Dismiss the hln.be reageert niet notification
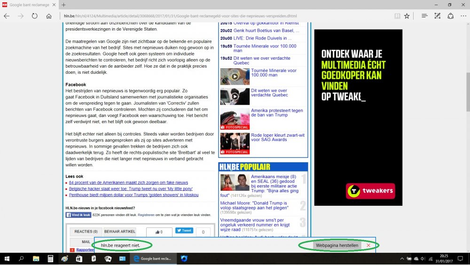The height and width of the screenshot is (266, 470). tap(368, 245)
